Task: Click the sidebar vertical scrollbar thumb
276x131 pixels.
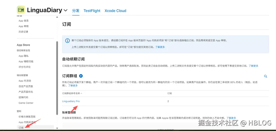Action: pyautogui.click(x=57, y=78)
